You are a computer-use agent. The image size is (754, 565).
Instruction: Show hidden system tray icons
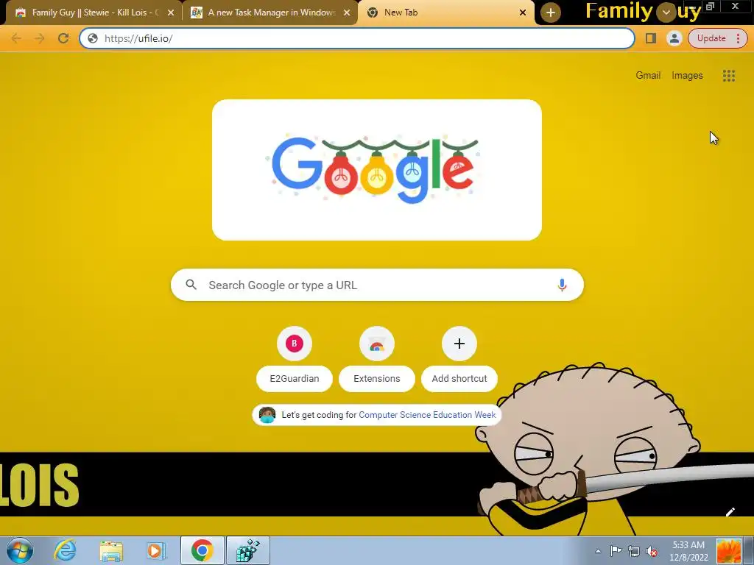click(x=598, y=551)
